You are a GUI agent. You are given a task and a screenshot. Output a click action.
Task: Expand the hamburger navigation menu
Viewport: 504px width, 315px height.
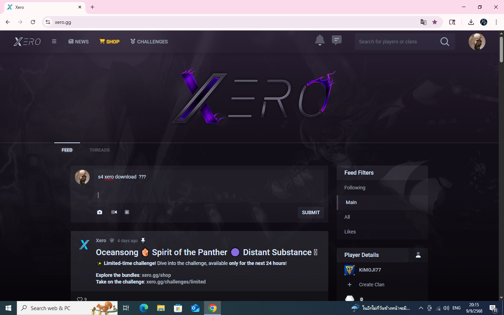point(54,41)
